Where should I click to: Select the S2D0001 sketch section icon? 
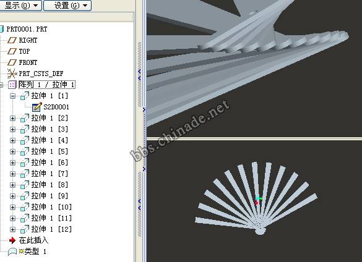tap(37, 107)
